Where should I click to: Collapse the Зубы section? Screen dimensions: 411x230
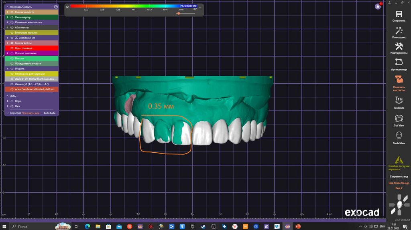point(7,96)
